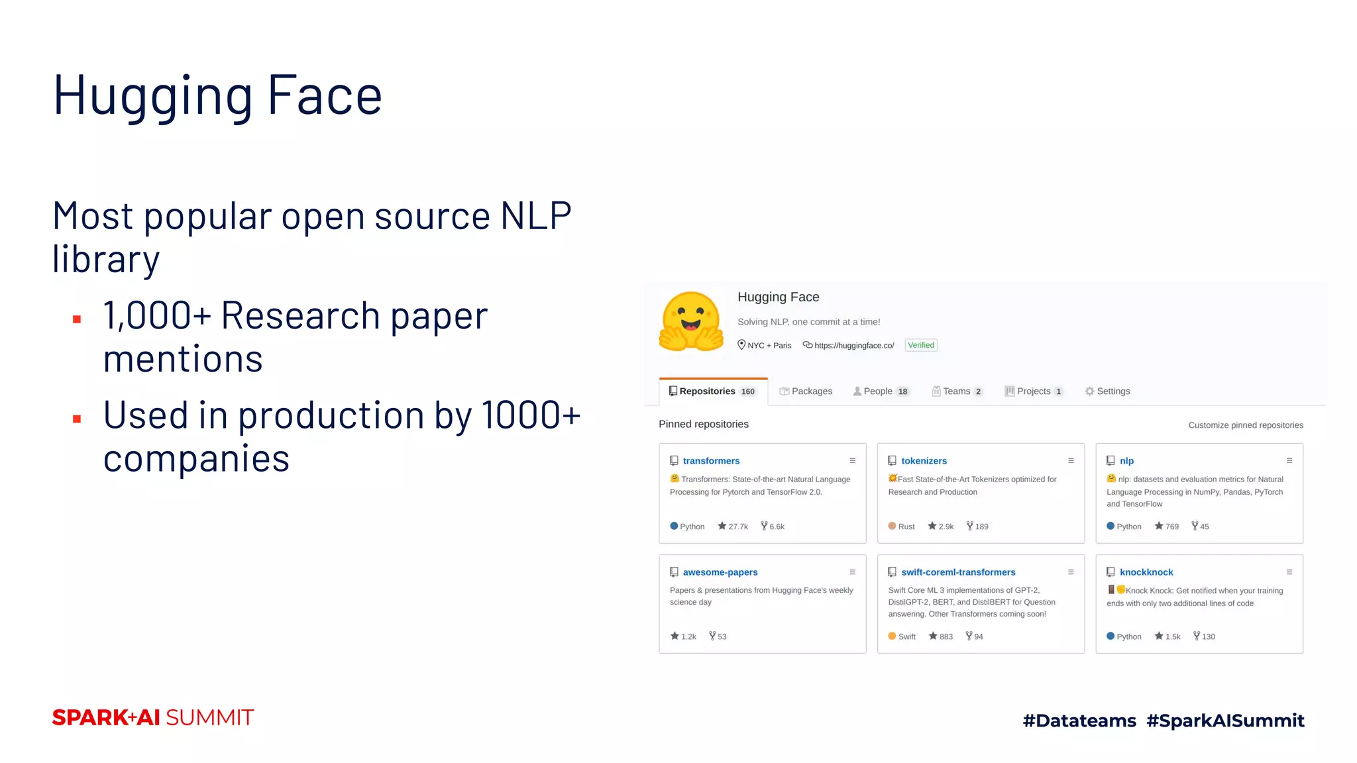Image resolution: width=1357 pixels, height=763 pixels.
Task: Grab the reorder handle on transformers card
Action: [x=853, y=461]
